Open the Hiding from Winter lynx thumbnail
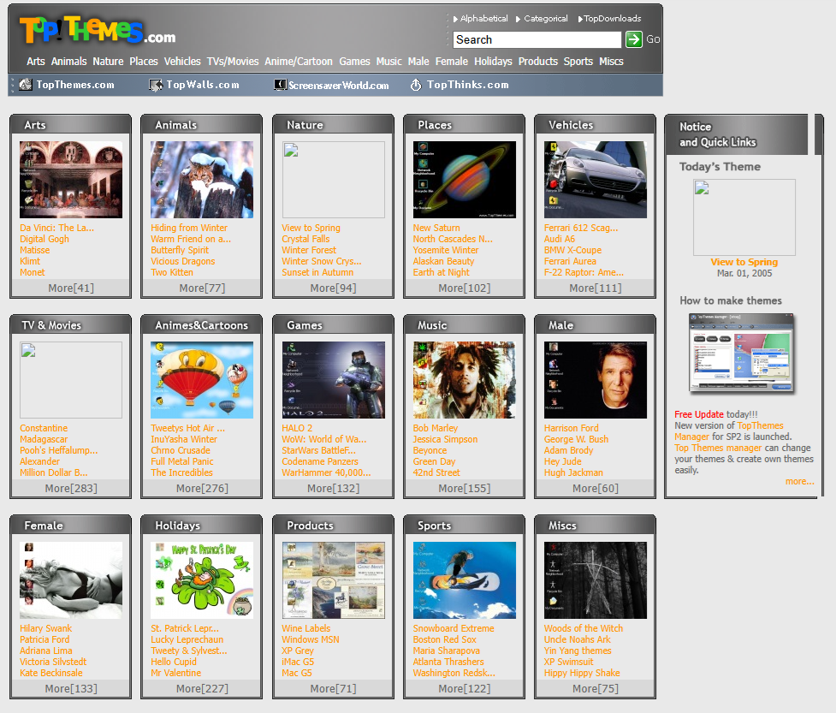836x713 pixels. click(x=202, y=180)
